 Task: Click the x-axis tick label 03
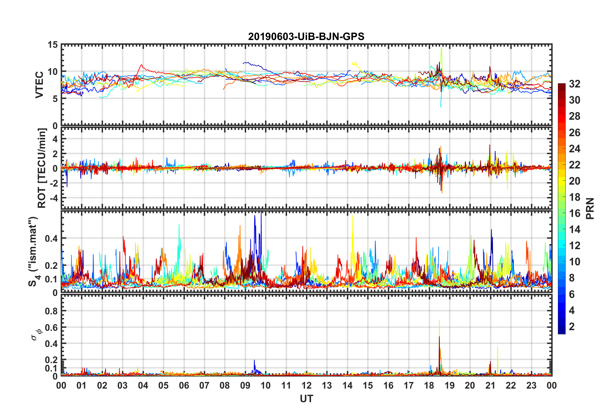point(122,385)
